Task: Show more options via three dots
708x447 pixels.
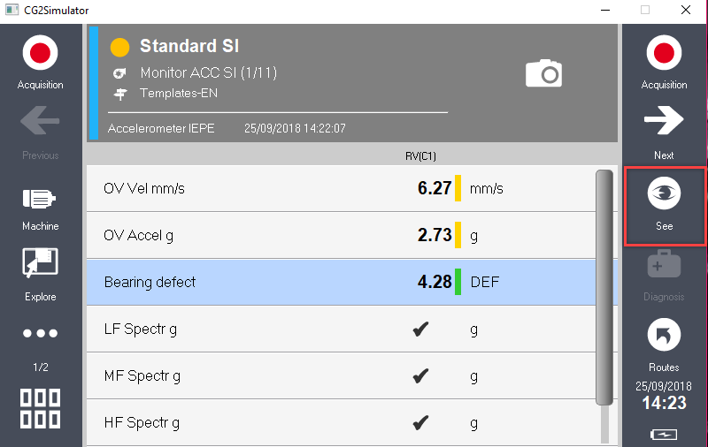Action: pyautogui.click(x=40, y=333)
